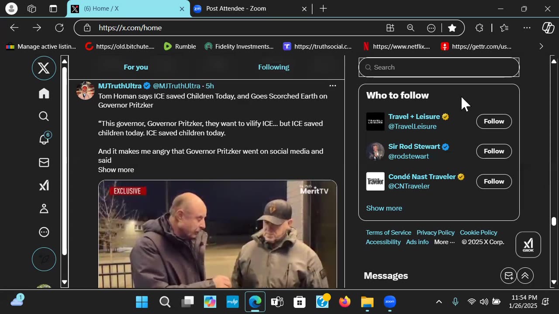Screen dimensions: 559x314
Task: Open Windows Start menu
Action: [142, 302]
